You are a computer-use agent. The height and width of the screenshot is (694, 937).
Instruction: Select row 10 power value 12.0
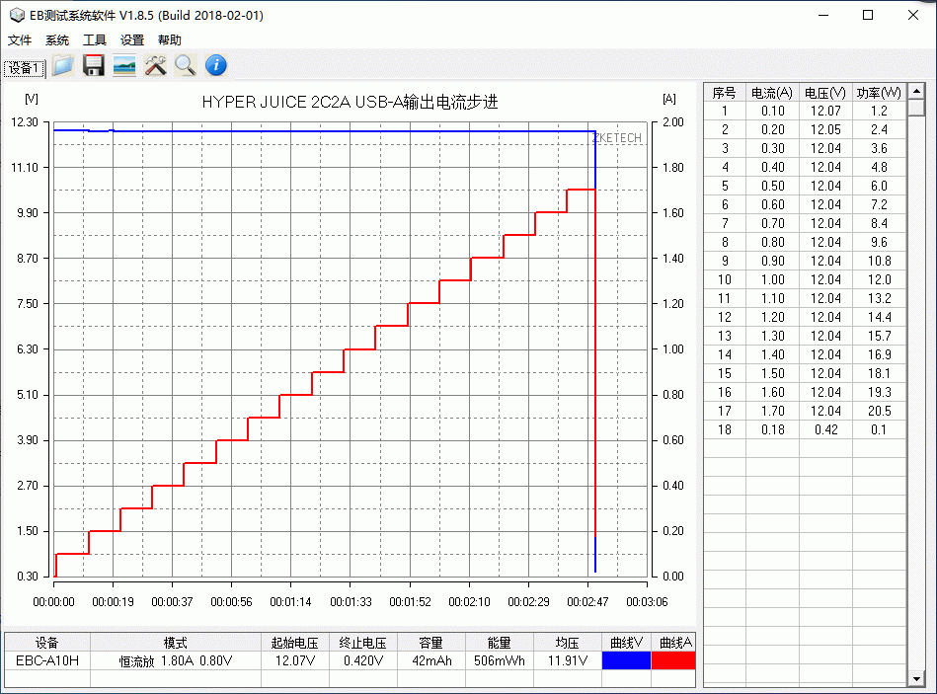(x=879, y=279)
